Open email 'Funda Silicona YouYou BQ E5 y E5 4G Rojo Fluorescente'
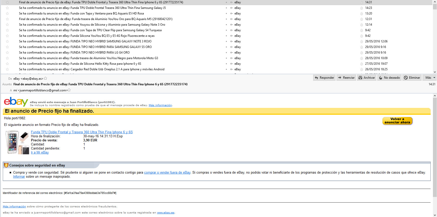Screen dimensions: 437x217 point(87,36)
